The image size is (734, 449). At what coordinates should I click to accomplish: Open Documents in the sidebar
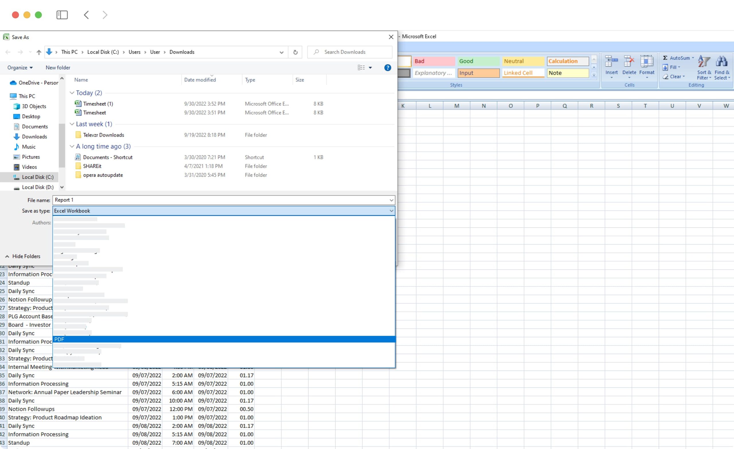tap(31, 127)
